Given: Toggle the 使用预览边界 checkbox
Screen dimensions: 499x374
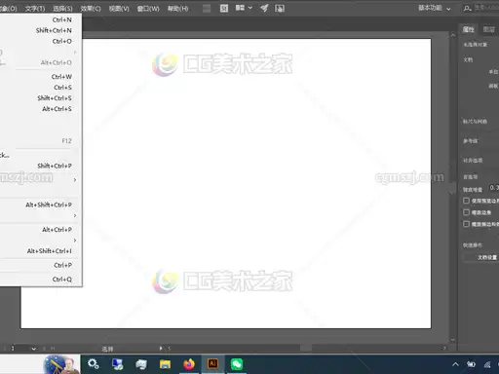Looking at the screenshot, I should [x=466, y=201].
